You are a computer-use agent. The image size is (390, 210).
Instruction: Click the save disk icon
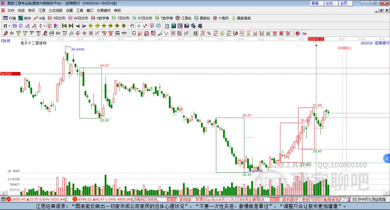[x=187, y=26]
